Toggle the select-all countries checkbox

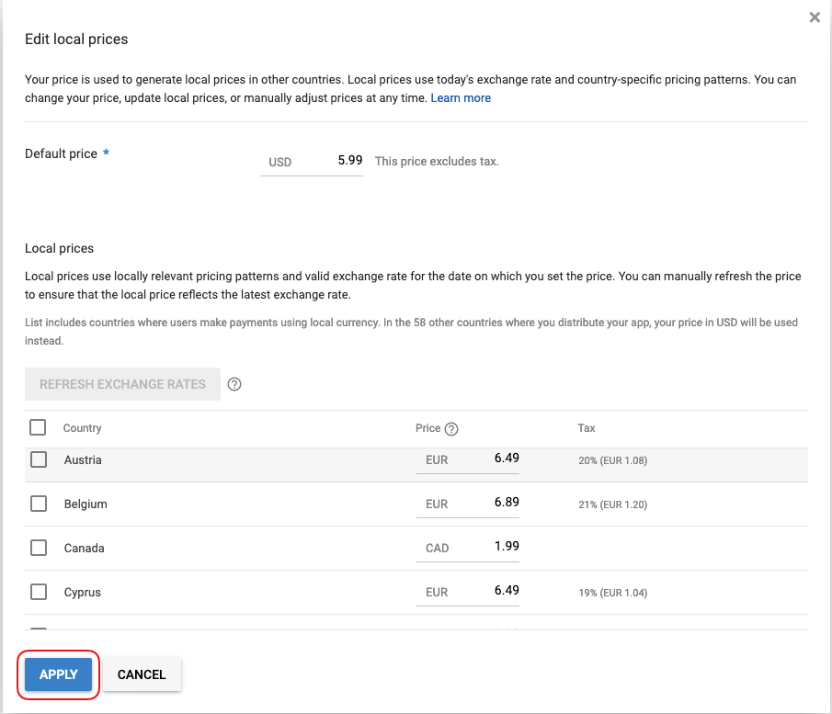point(38,427)
